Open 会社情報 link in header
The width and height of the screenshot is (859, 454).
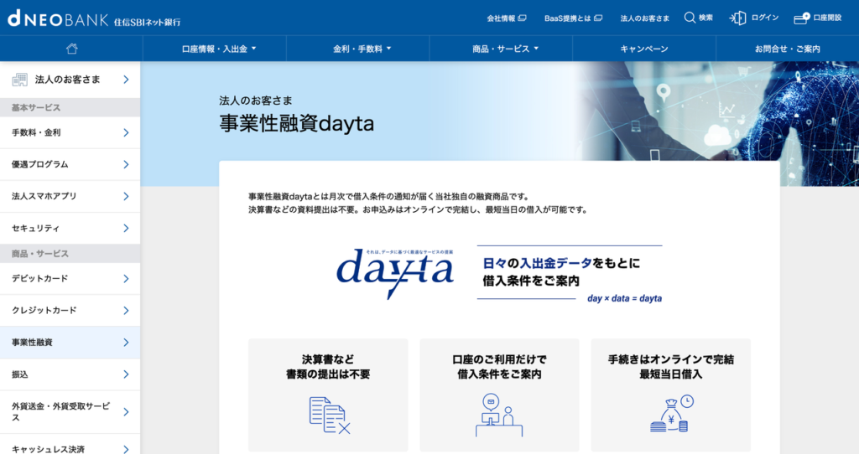tap(501, 18)
